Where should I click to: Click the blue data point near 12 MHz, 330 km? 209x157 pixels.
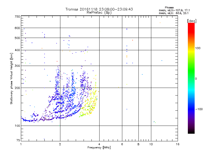(x=162, y=61)
